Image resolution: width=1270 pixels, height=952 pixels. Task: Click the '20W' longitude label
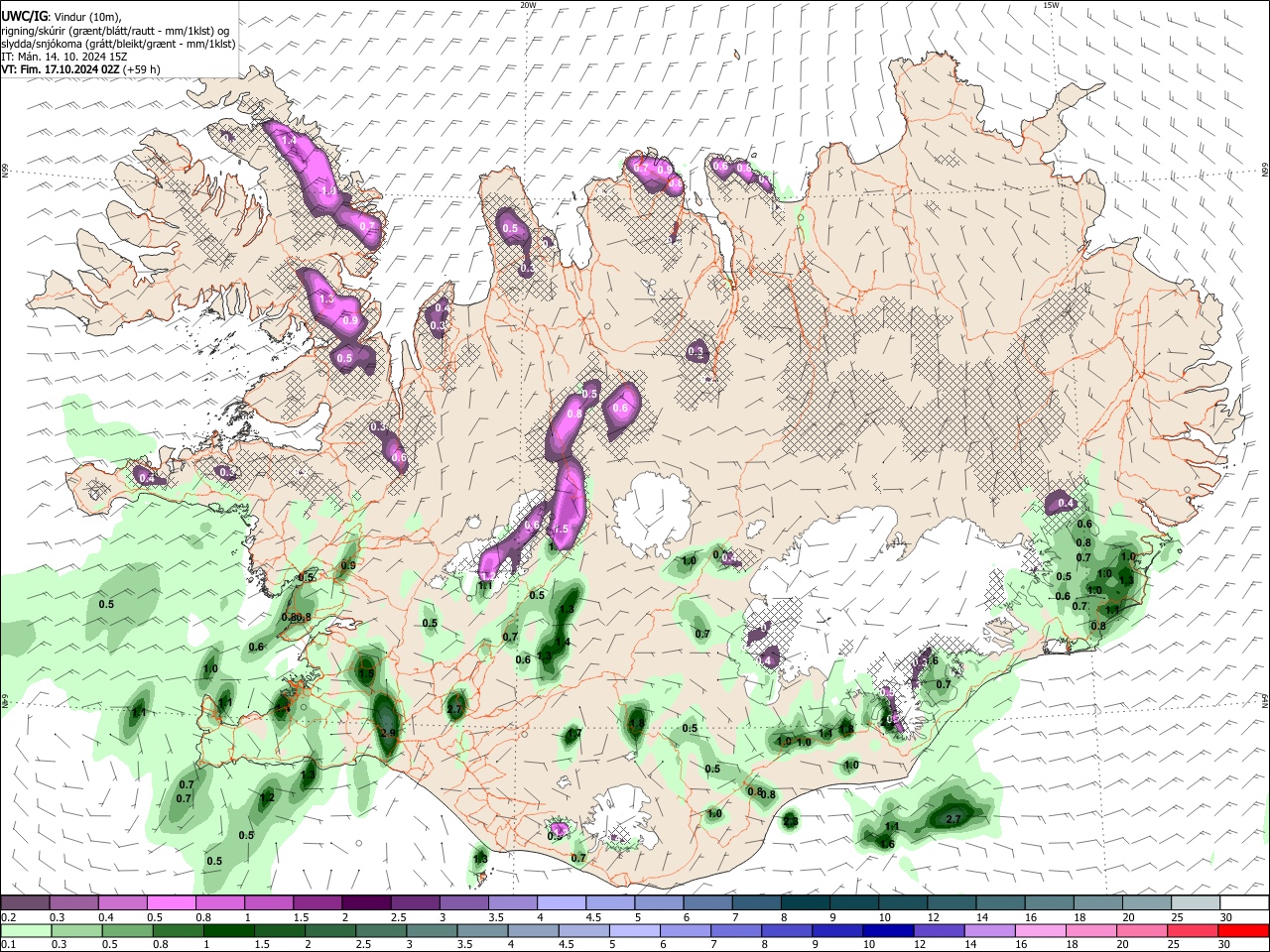coord(529,5)
